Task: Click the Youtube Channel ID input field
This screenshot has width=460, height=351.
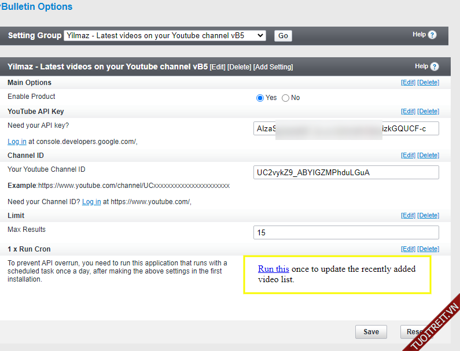Action: point(346,172)
